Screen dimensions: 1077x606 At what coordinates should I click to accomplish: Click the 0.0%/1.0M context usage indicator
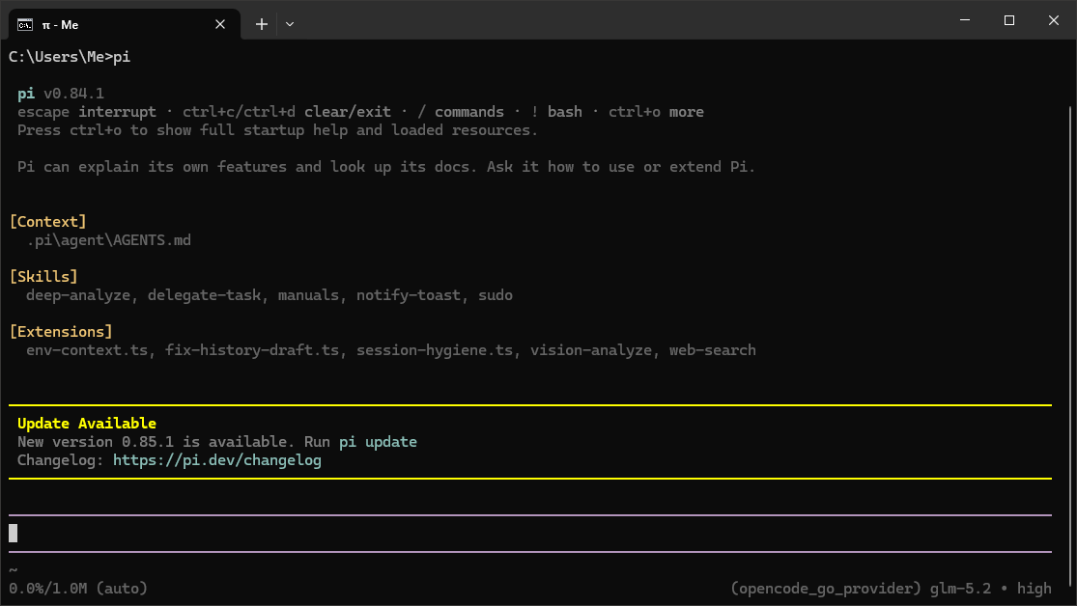pyautogui.click(x=78, y=589)
